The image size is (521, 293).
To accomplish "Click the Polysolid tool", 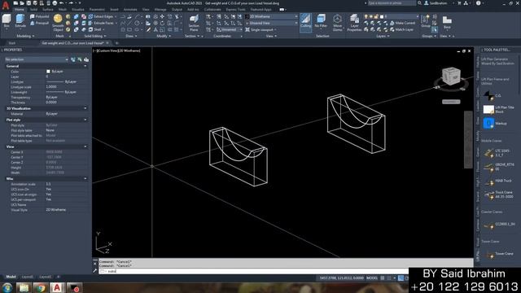I will (x=40, y=16).
